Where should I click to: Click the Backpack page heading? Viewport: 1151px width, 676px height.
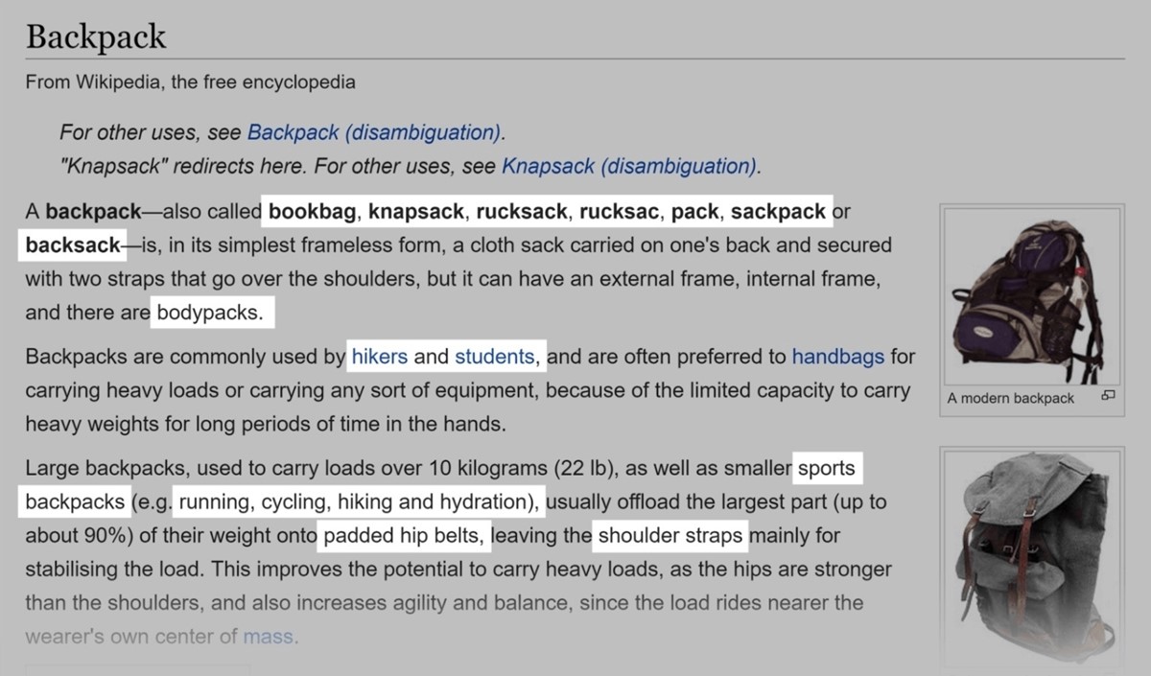point(96,37)
